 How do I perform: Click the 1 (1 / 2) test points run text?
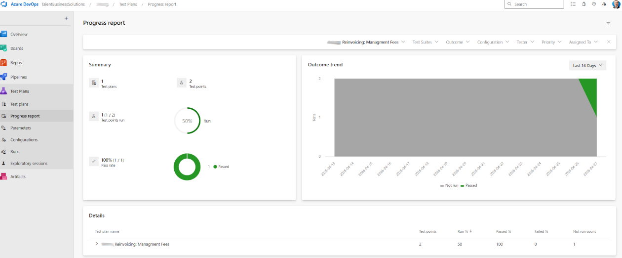pos(108,115)
